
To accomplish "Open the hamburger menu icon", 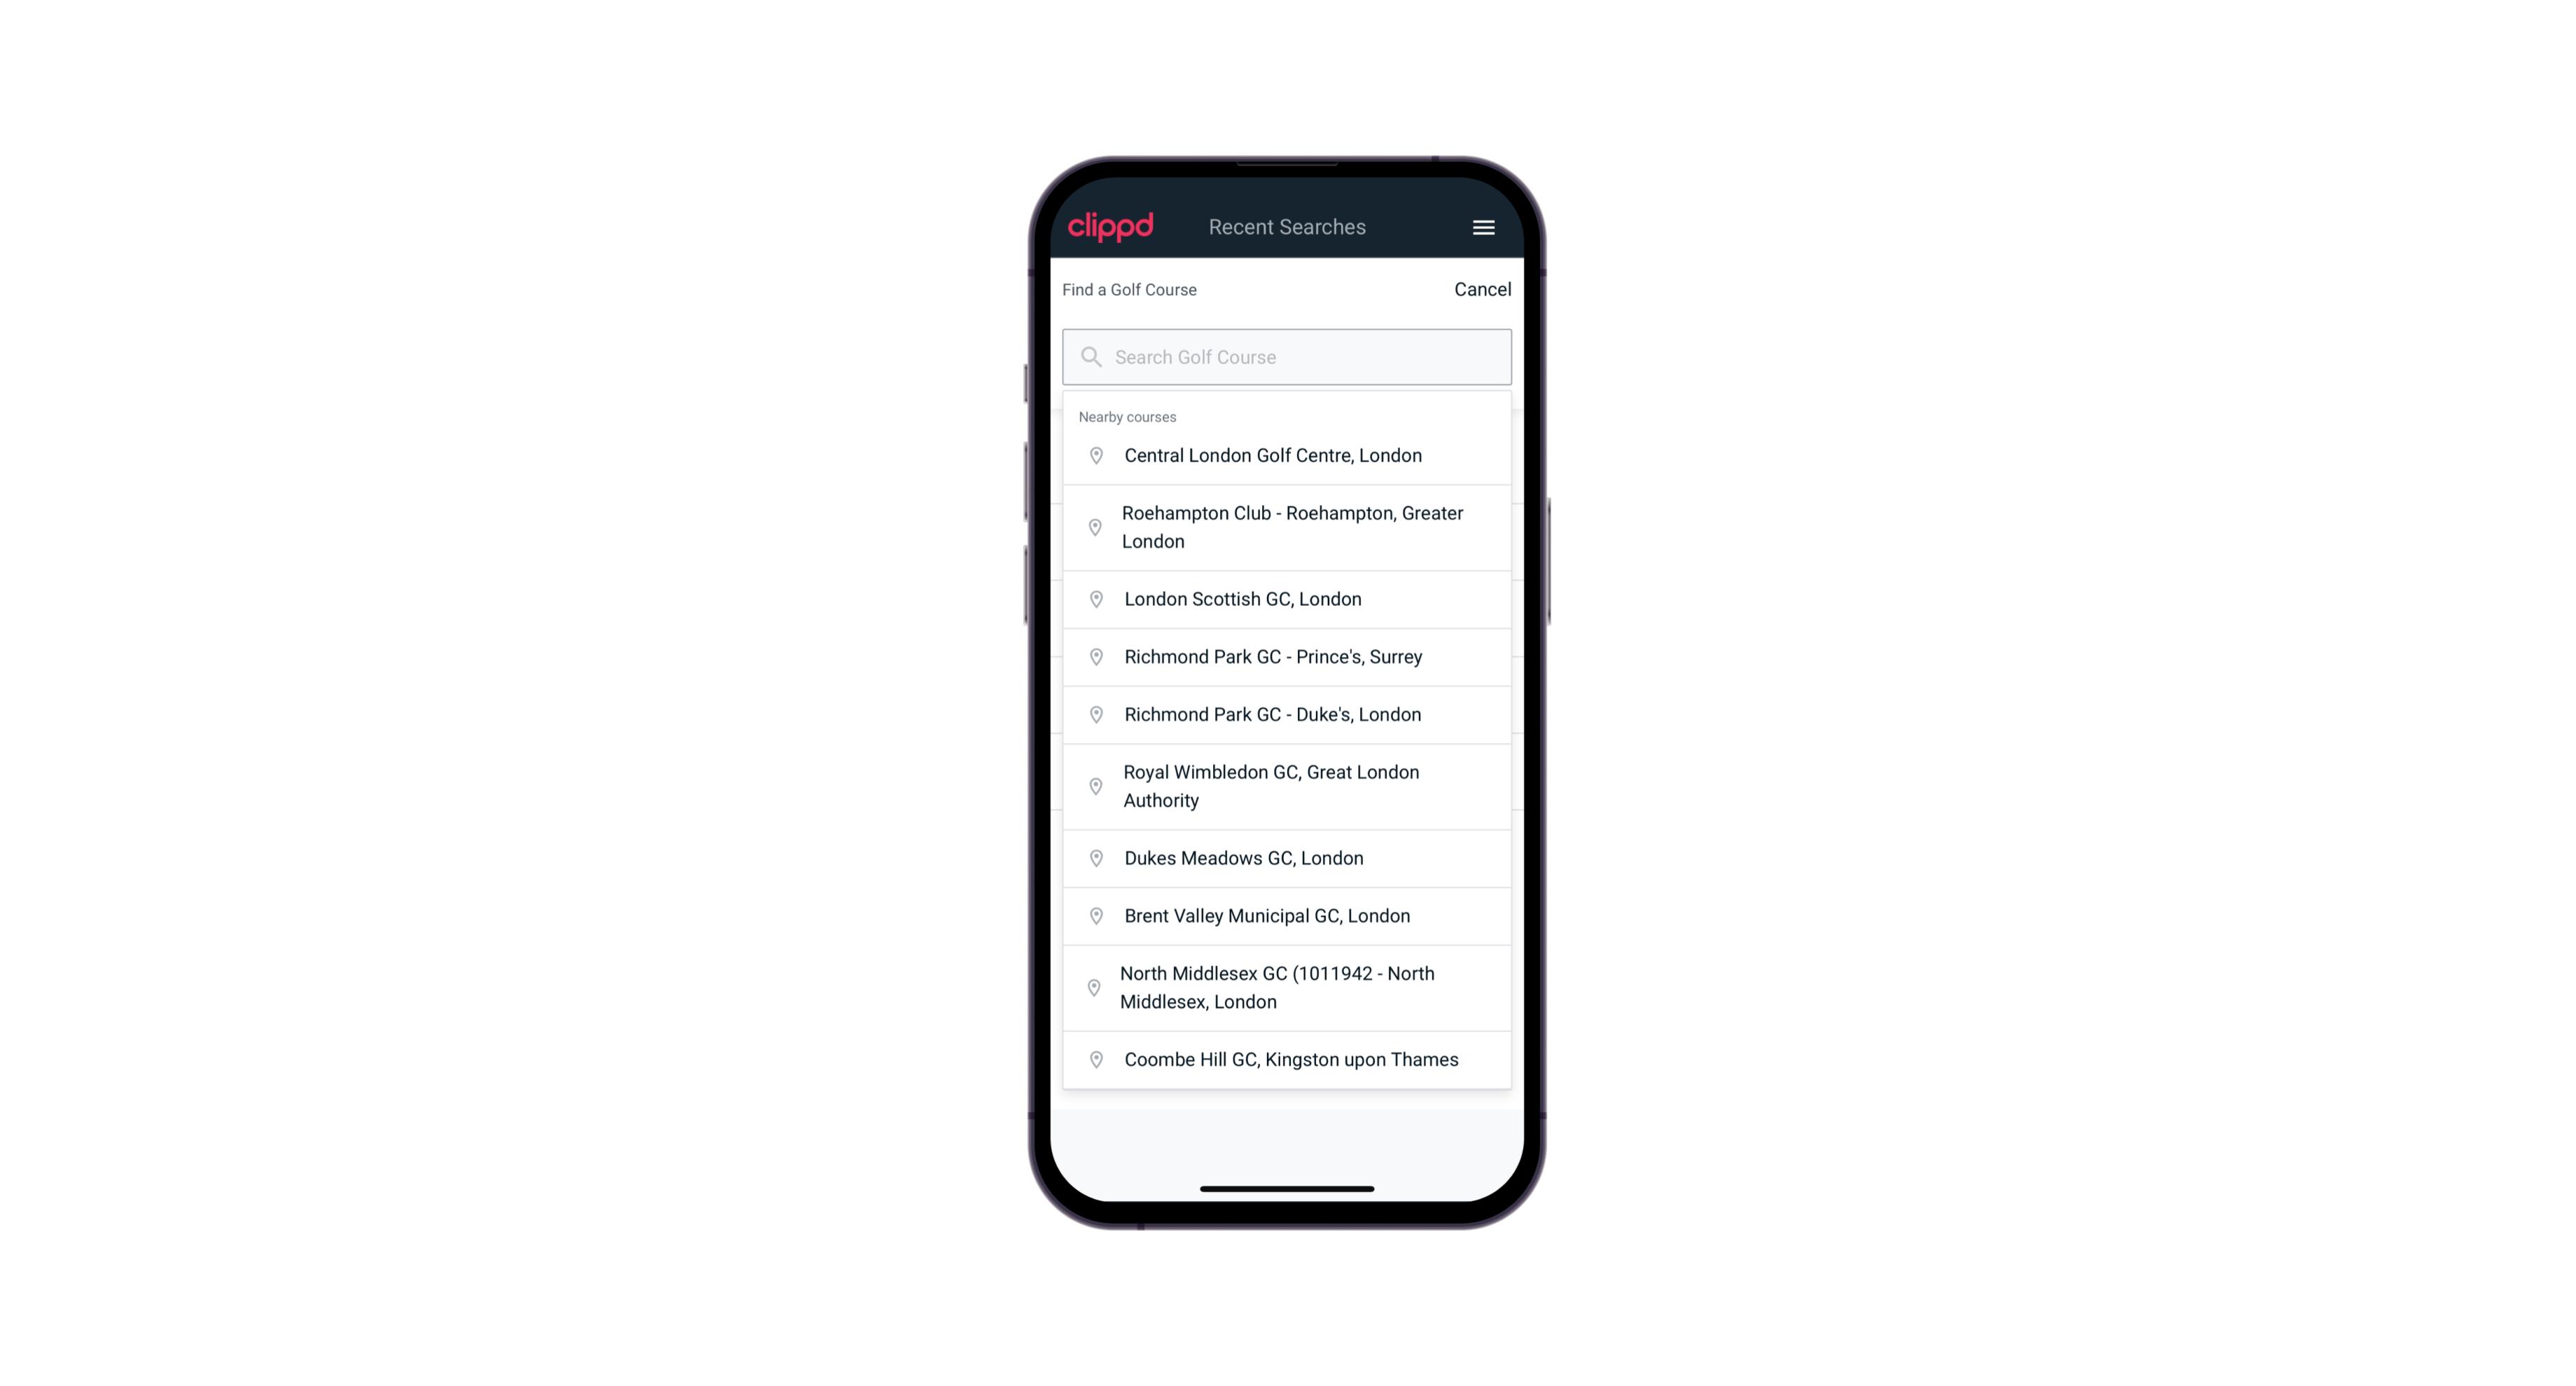I will (x=1484, y=227).
